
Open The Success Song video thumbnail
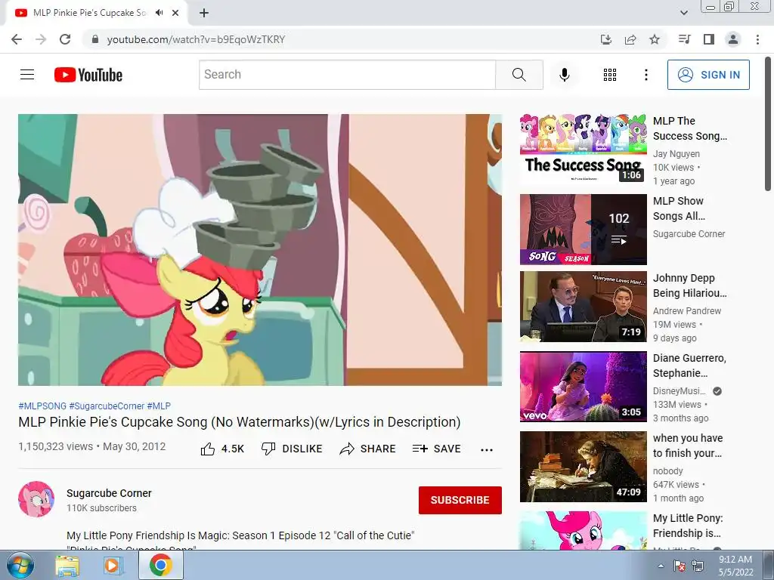[x=583, y=150]
